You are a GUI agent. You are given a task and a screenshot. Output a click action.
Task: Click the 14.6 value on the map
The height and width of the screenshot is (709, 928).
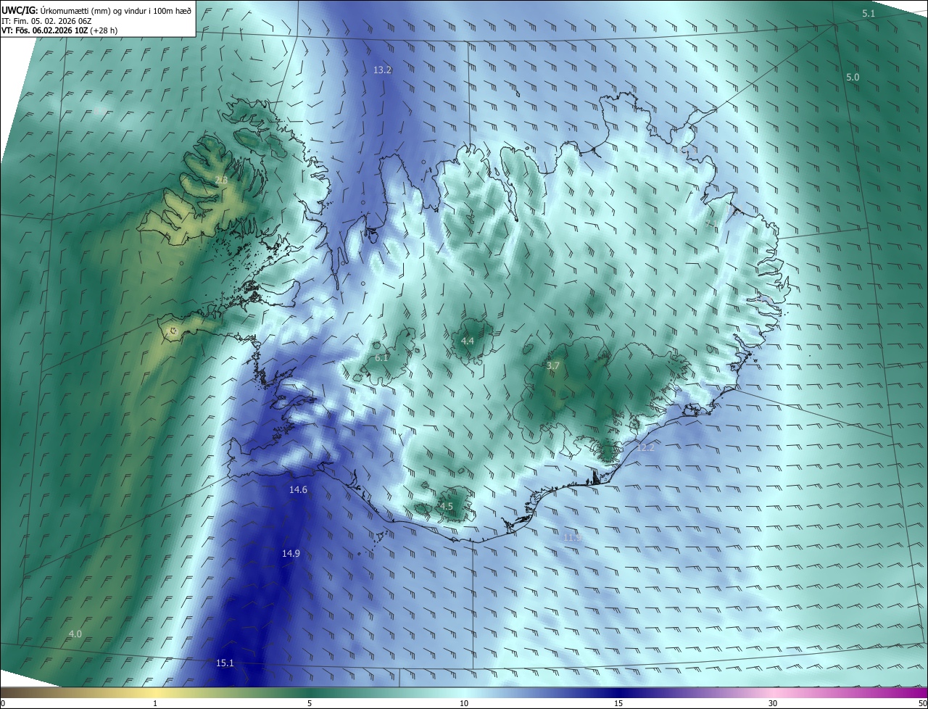click(298, 490)
